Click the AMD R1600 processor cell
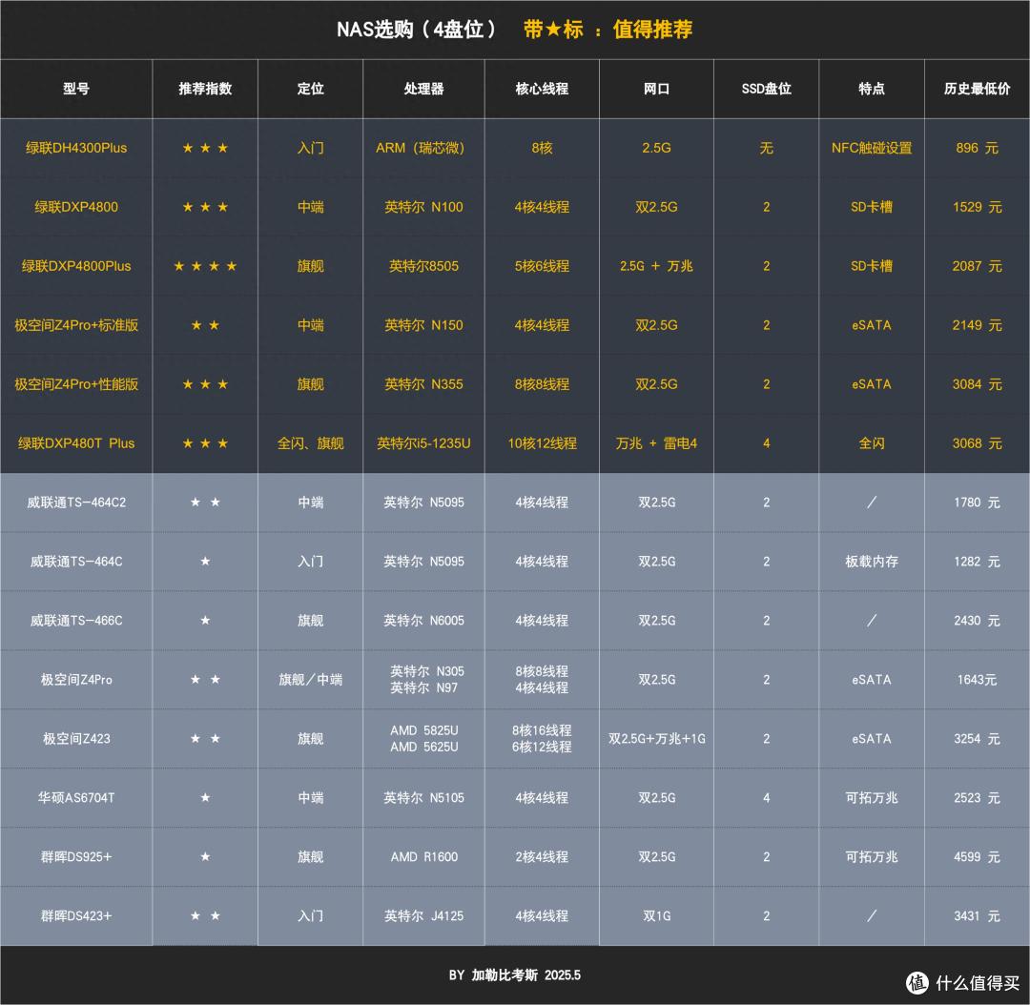 [423, 857]
